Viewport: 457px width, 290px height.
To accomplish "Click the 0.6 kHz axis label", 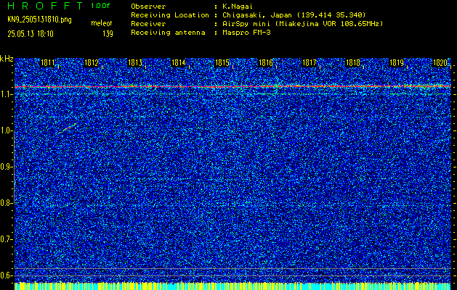I will [6, 275].
